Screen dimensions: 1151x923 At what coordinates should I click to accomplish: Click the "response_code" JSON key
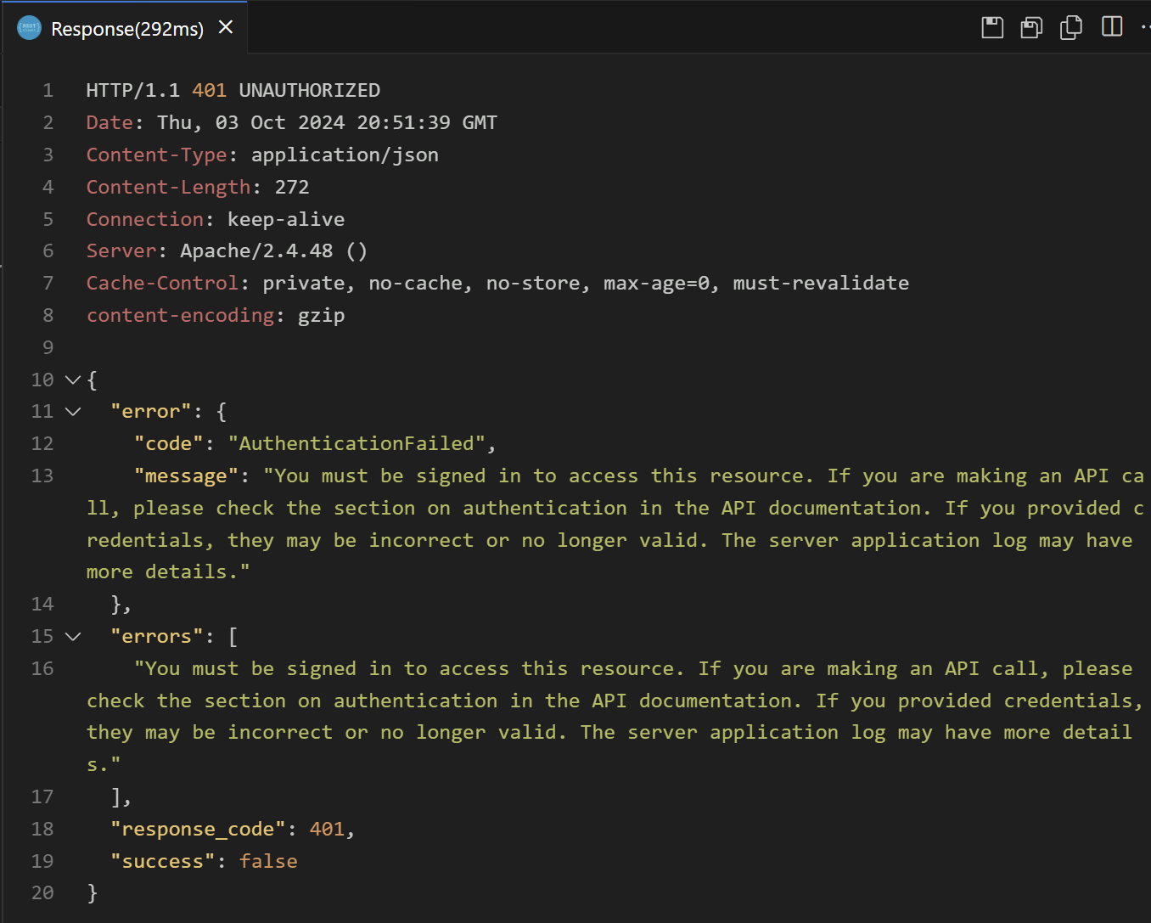click(x=199, y=829)
